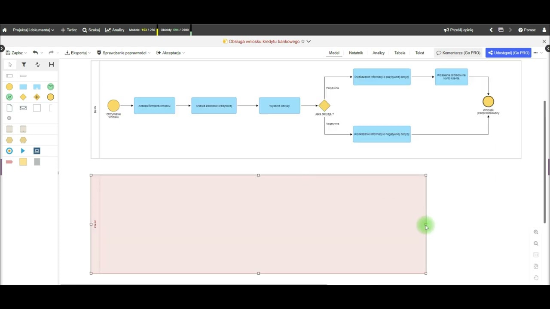The height and width of the screenshot is (309, 550).
Task: Pick the green message event shape
Action: click(x=51, y=87)
